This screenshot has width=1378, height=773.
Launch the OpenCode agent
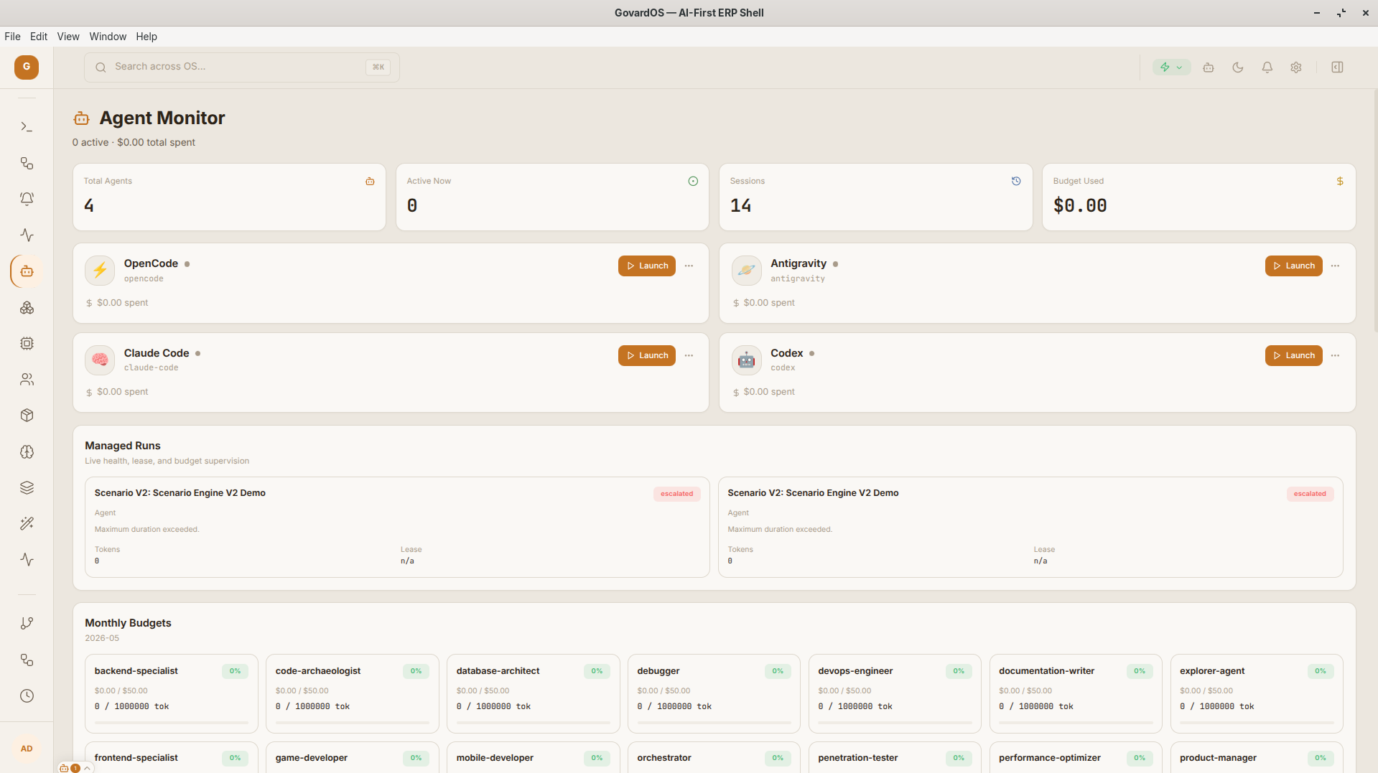click(x=647, y=266)
